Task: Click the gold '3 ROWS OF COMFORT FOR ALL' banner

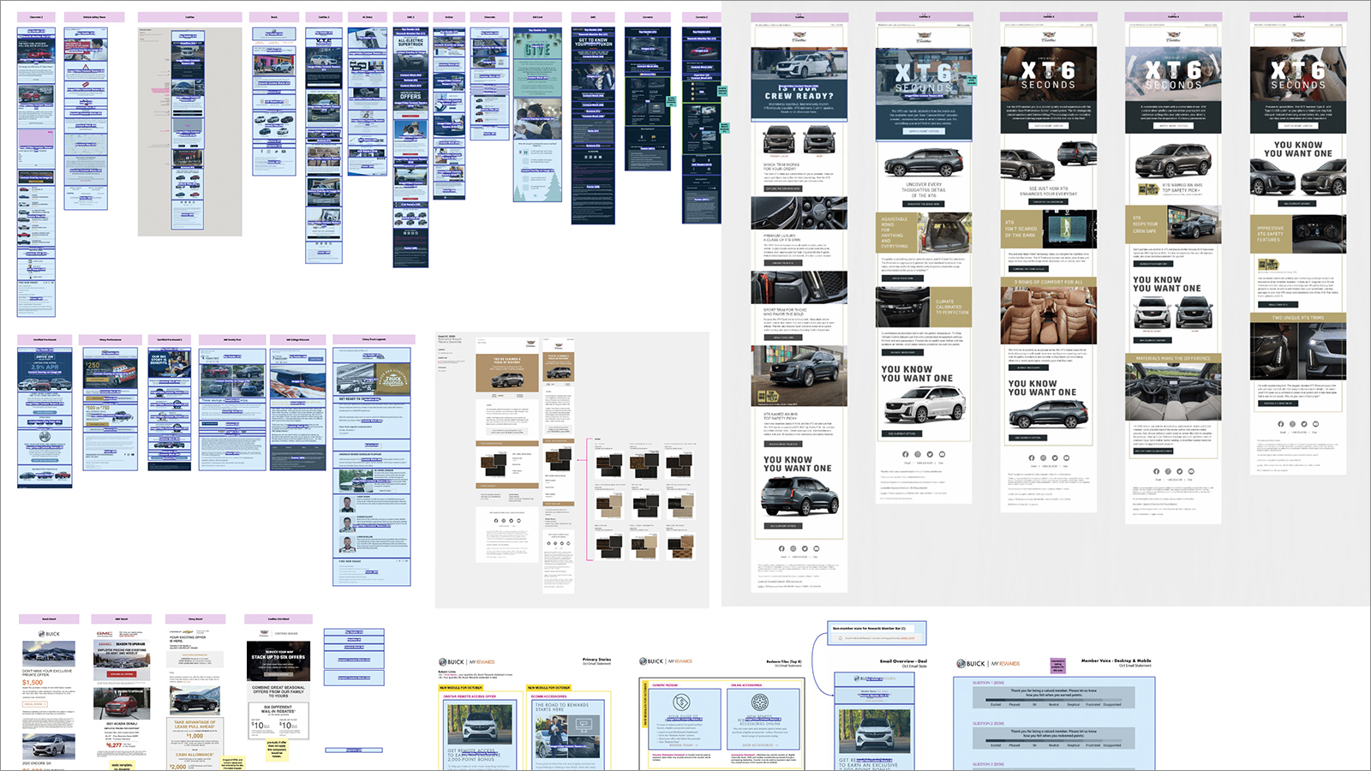Action: [1048, 282]
